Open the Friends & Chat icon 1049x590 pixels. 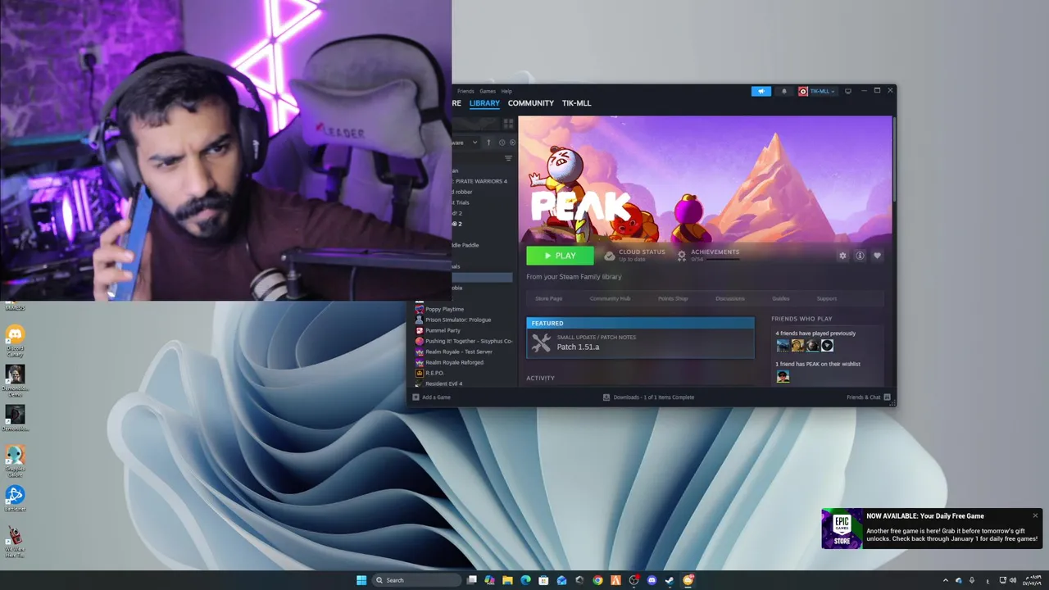tap(886, 397)
